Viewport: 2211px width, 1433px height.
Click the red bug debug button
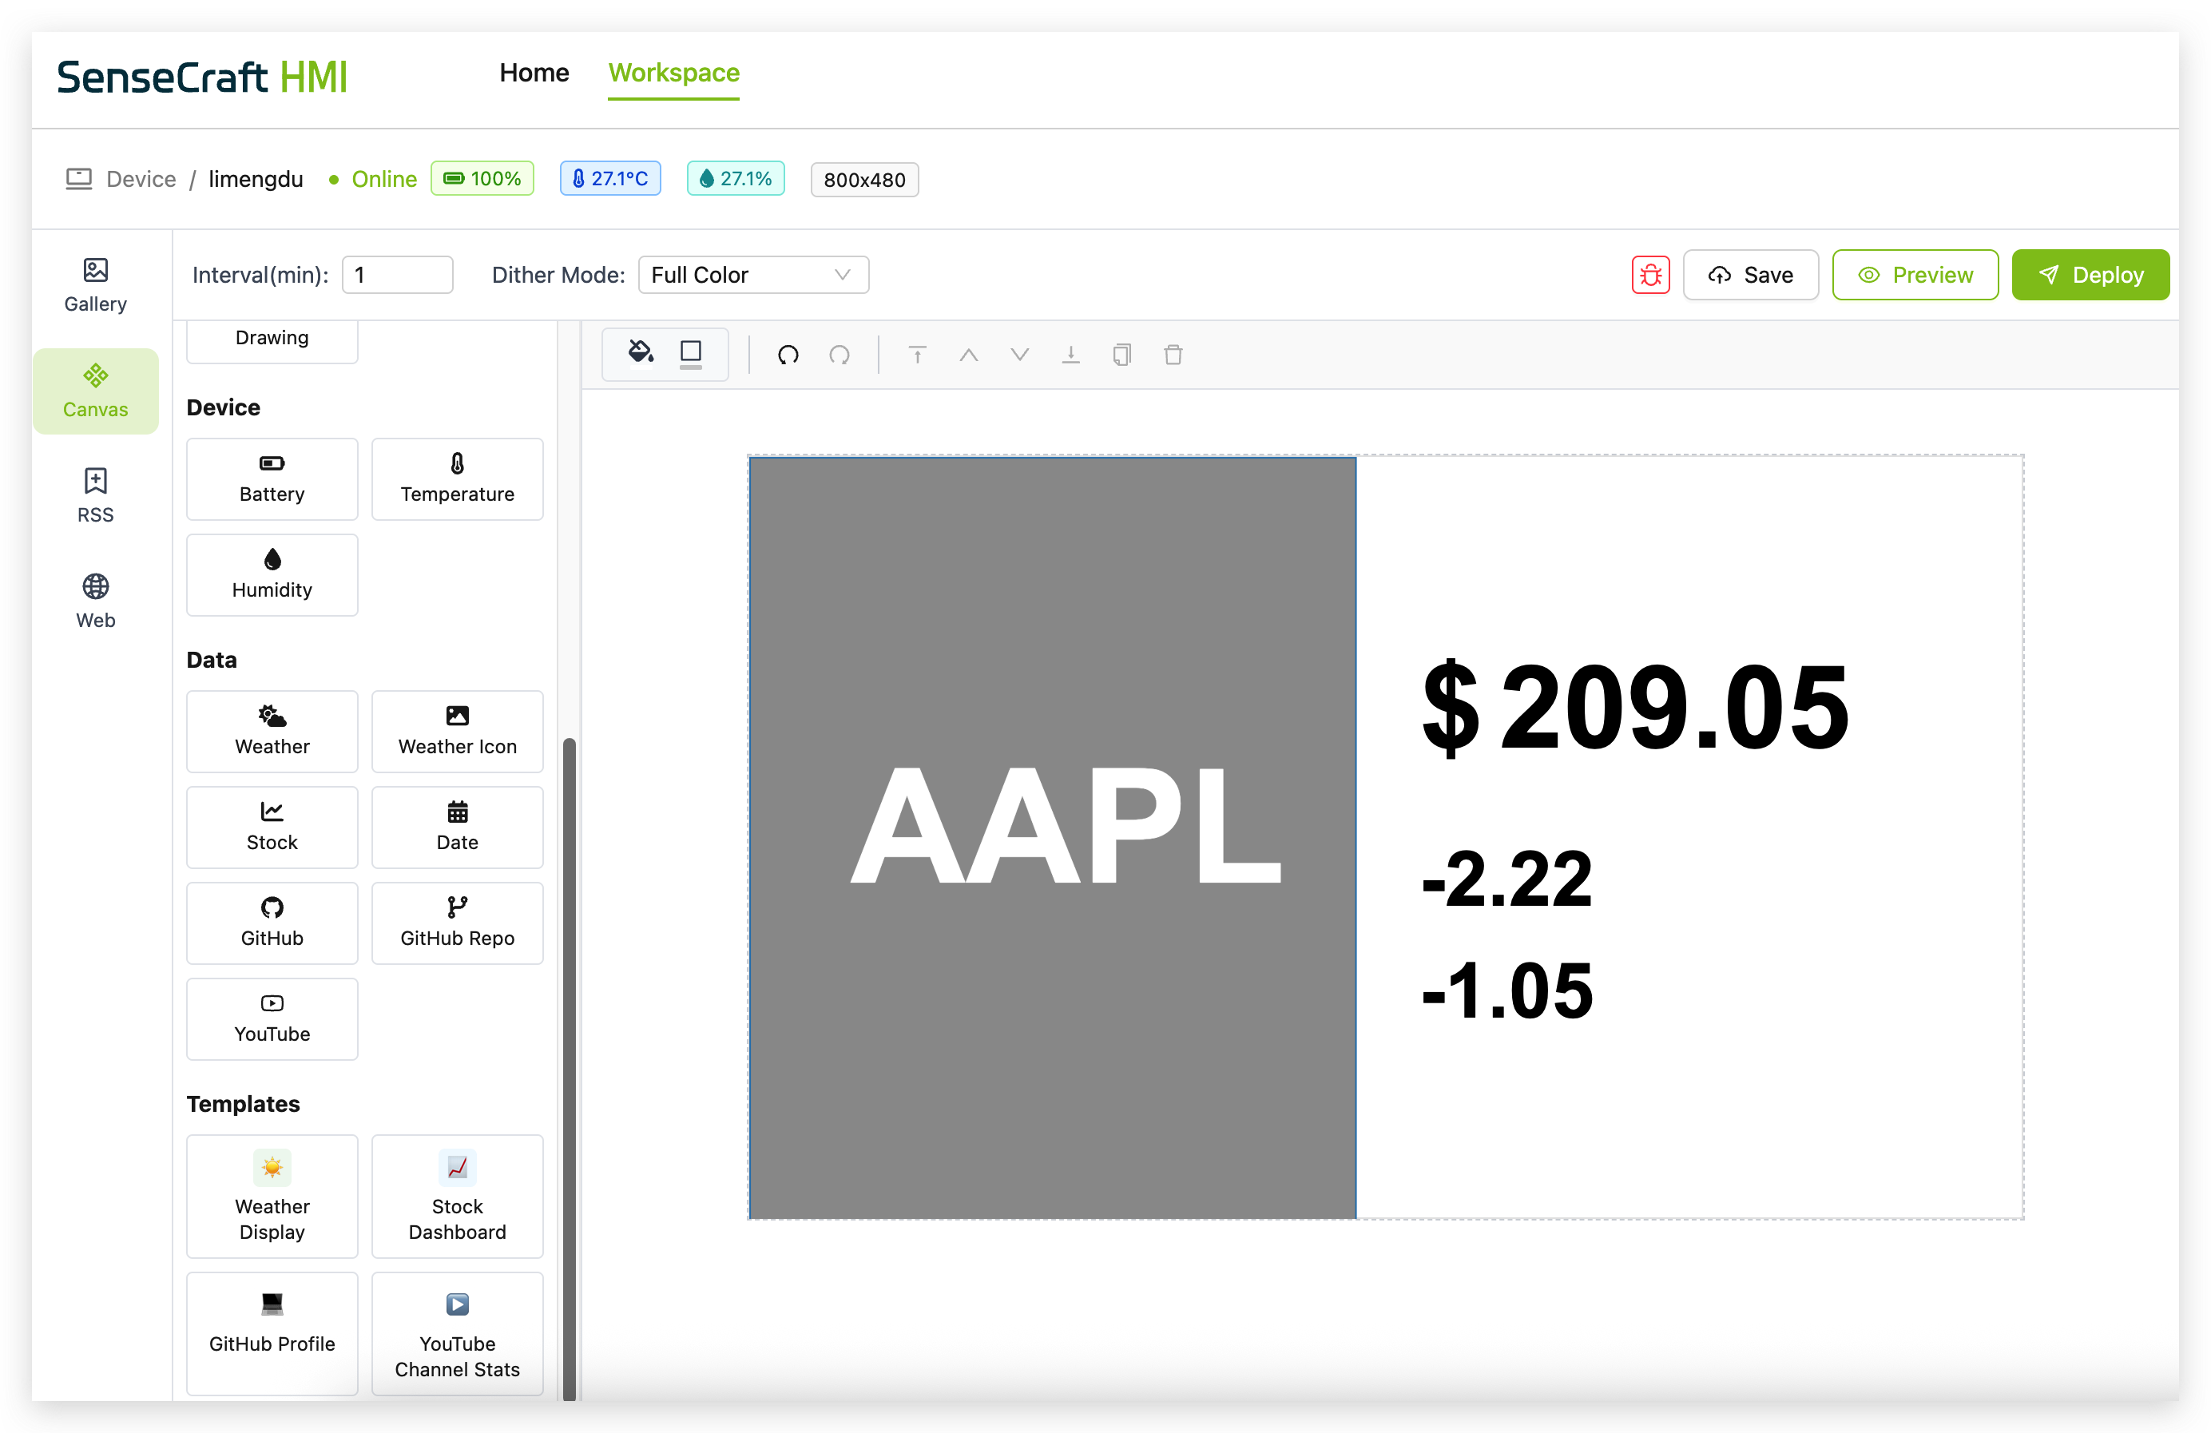coord(1650,275)
